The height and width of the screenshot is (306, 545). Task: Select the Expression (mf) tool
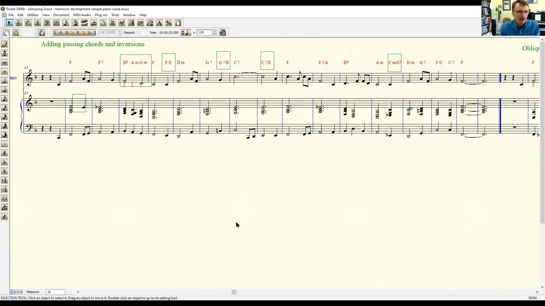[x=122, y=23]
